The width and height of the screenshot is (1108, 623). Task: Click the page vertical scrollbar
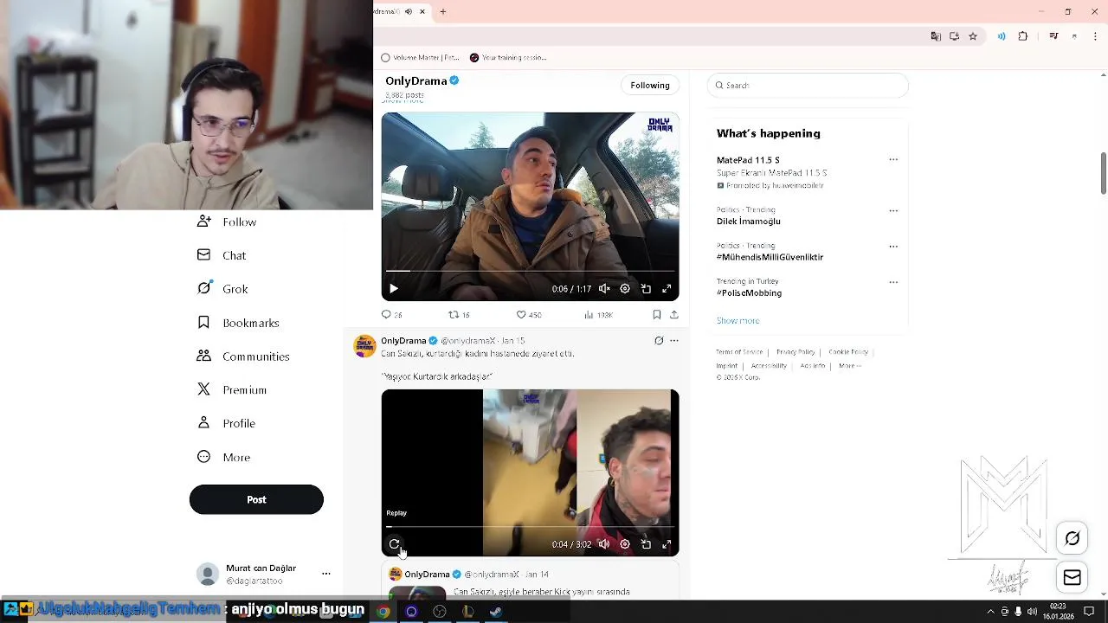point(1103,173)
